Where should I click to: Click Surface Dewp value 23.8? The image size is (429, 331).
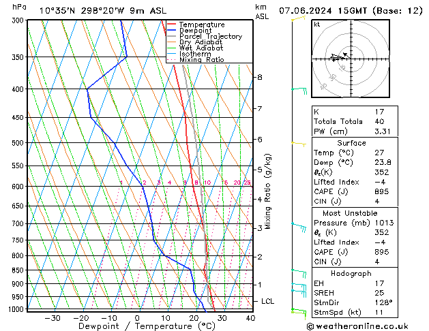pos(383,163)
